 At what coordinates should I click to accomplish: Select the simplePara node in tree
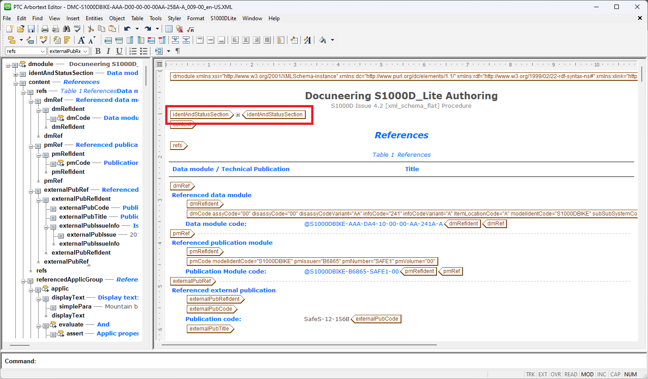point(75,306)
